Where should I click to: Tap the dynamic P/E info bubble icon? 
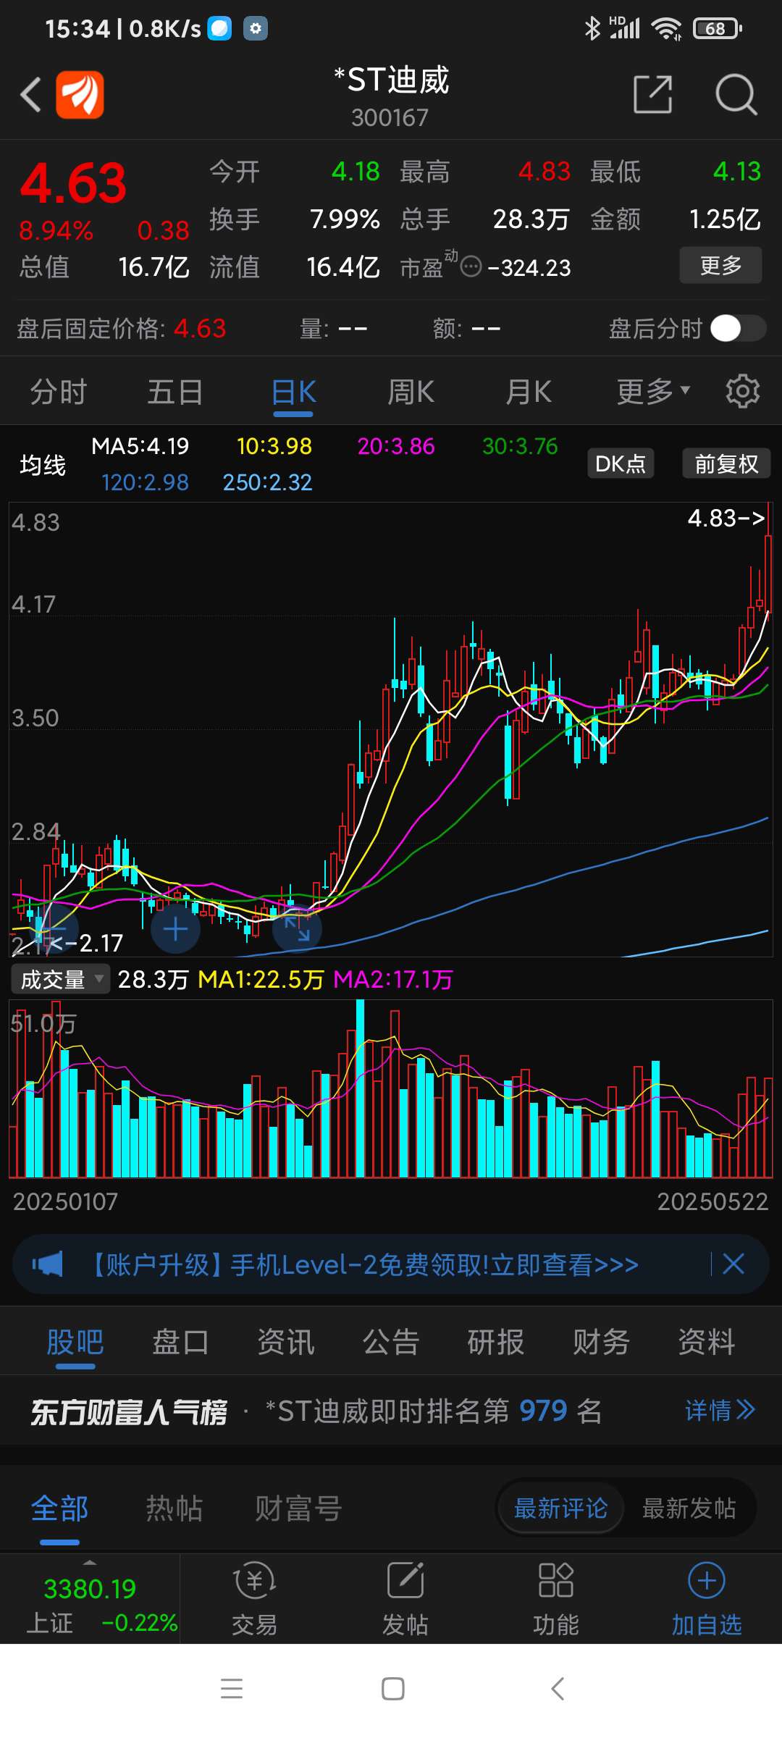tap(471, 266)
